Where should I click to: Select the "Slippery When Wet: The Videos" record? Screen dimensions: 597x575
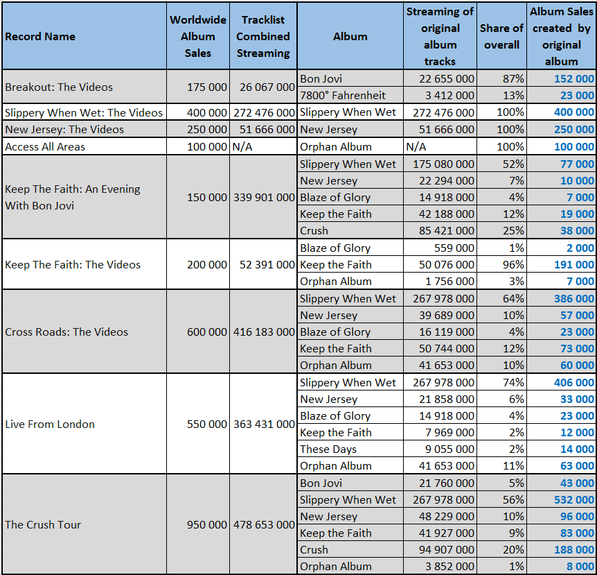click(x=84, y=112)
